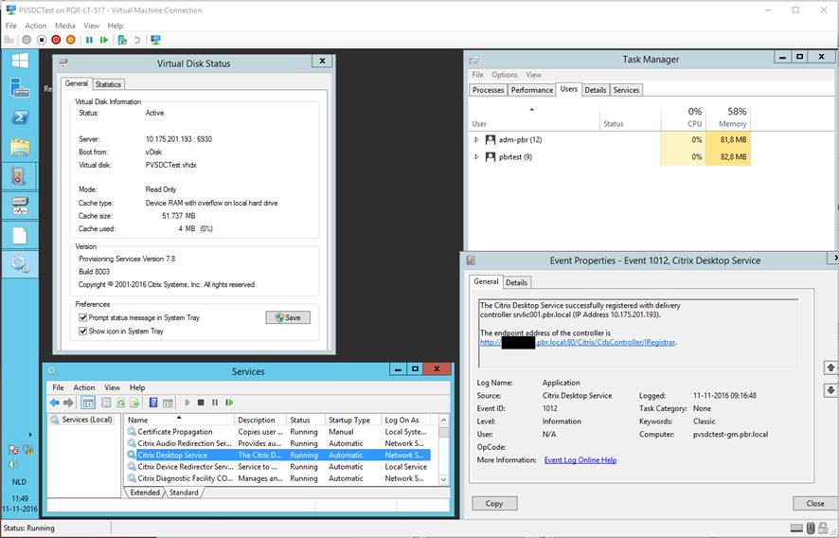
Task: Open Server Manager from the taskbar
Action: point(20,88)
